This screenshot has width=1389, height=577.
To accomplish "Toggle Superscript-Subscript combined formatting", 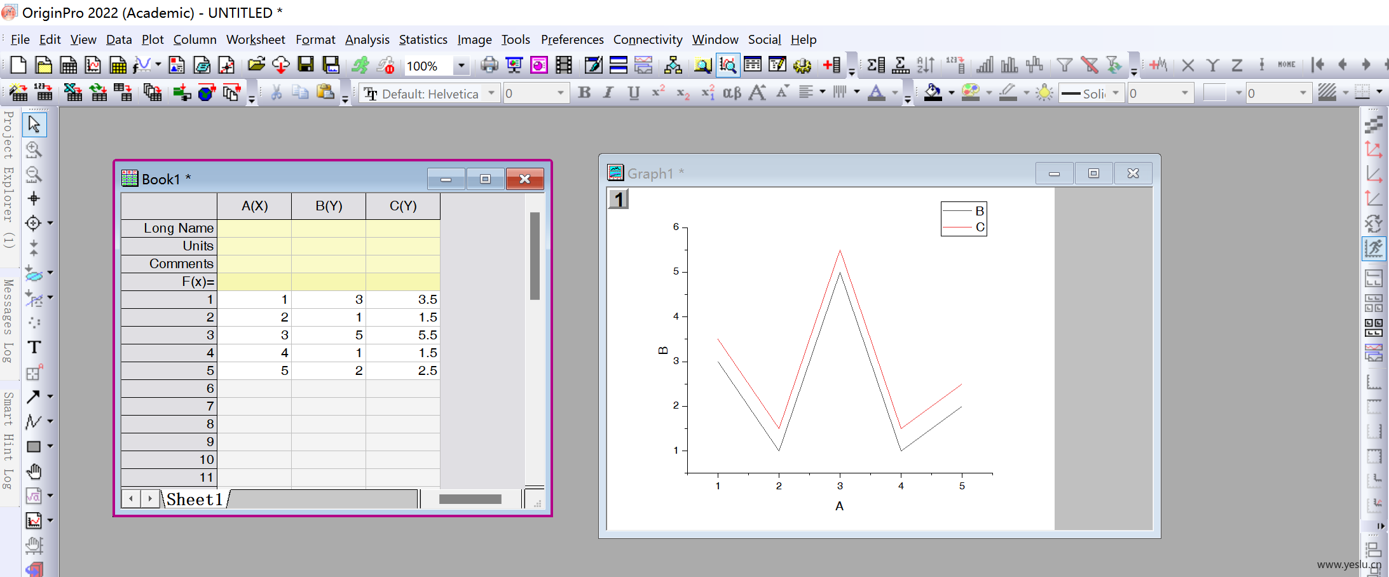I will click(708, 93).
